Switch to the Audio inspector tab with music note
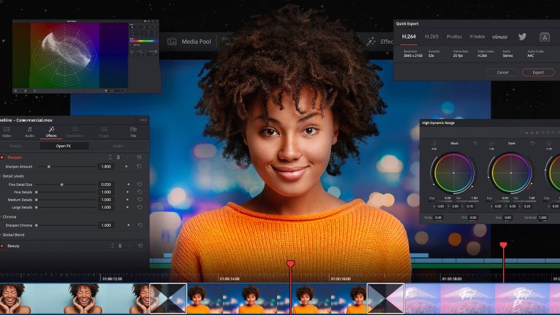 [29, 132]
